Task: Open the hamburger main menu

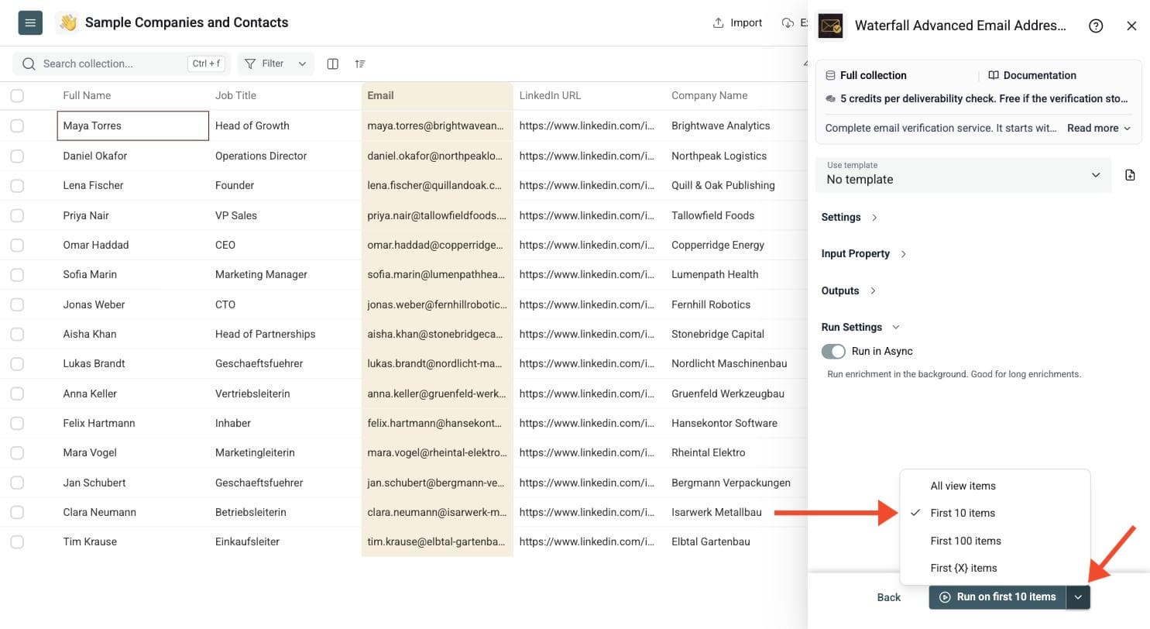Action: pos(30,23)
